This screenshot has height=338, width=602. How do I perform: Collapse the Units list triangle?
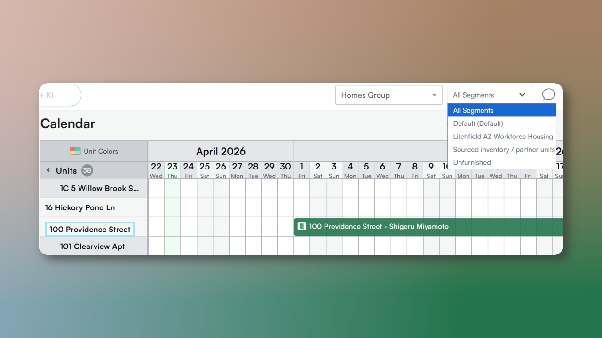coord(48,170)
